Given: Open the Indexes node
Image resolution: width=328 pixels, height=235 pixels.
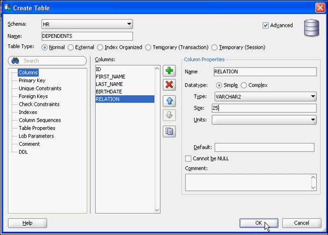Looking at the screenshot, I should coord(28,112).
